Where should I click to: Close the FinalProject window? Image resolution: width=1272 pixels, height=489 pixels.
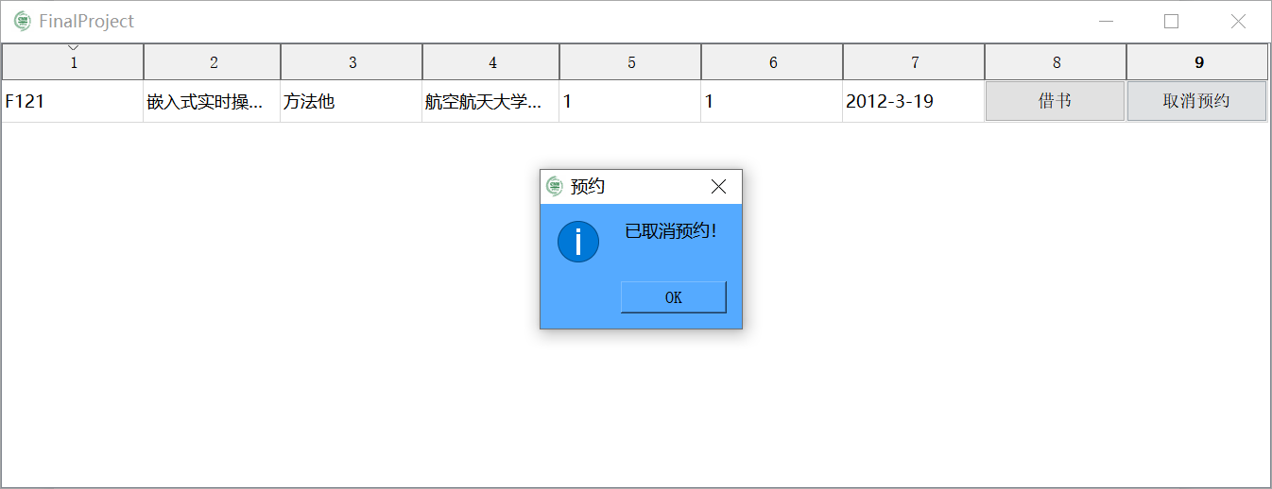click(1238, 21)
